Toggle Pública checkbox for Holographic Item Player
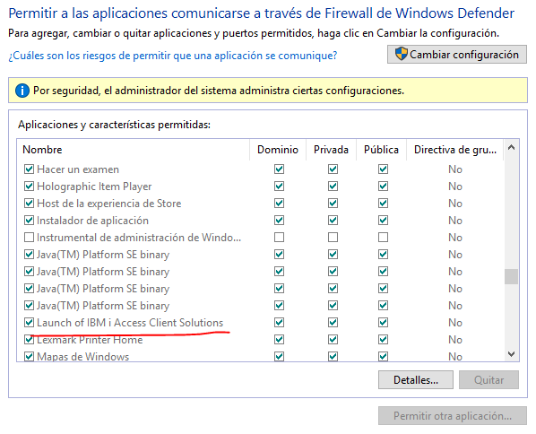Screen dimensions: 536x434 click(x=383, y=186)
